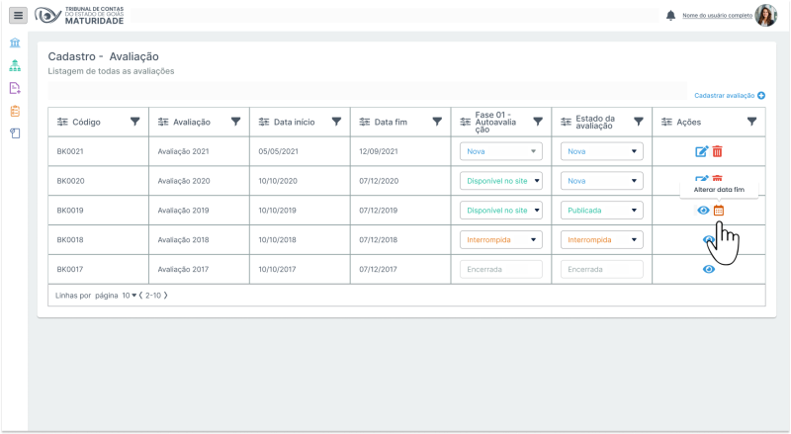Filter the Código column
Image resolution: width=791 pixels, height=434 pixels.
tap(134, 122)
